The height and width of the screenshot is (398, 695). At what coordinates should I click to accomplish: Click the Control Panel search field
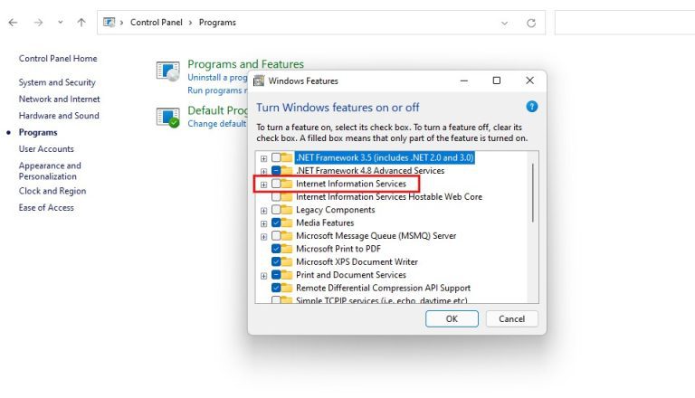pyautogui.click(x=624, y=22)
